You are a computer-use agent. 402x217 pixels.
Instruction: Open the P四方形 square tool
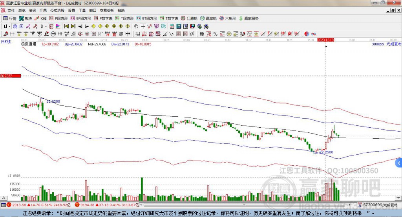[x=59, y=18]
